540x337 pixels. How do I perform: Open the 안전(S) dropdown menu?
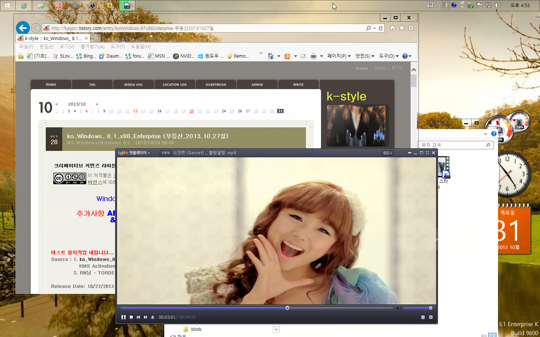tap(365, 56)
